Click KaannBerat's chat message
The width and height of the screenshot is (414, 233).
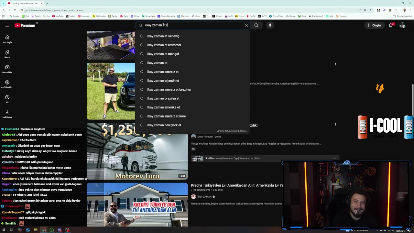[44, 179]
